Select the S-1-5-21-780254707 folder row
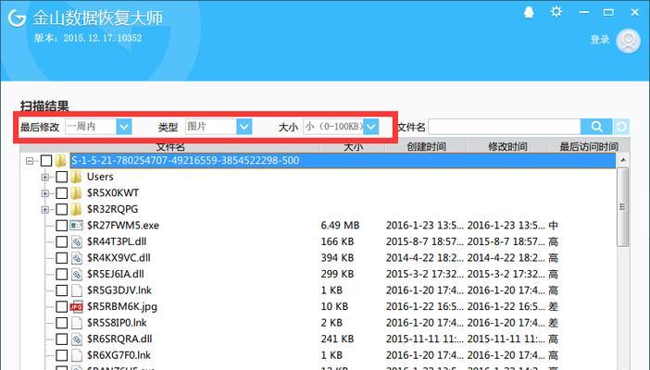Image resolution: width=650 pixels, height=370 pixels. [343, 161]
